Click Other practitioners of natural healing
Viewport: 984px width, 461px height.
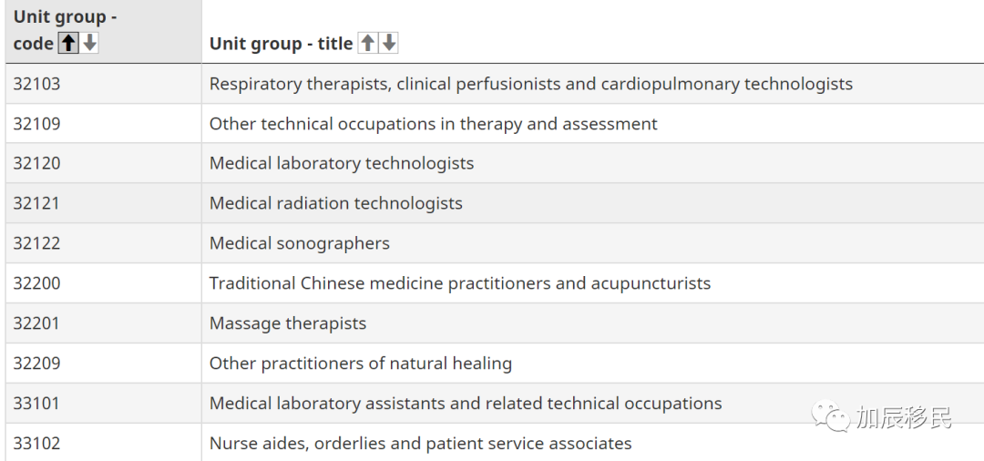pyautogui.click(x=360, y=364)
